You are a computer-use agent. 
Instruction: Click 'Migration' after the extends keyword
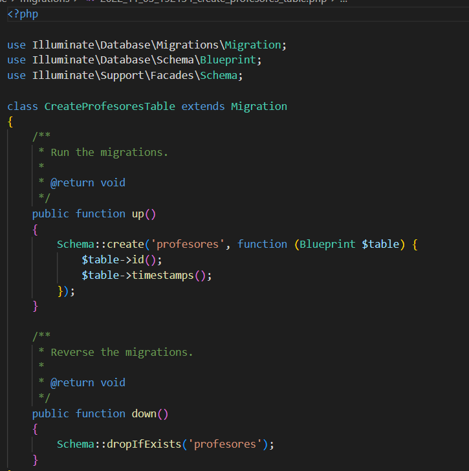pyautogui.click(x=259, y=107)
